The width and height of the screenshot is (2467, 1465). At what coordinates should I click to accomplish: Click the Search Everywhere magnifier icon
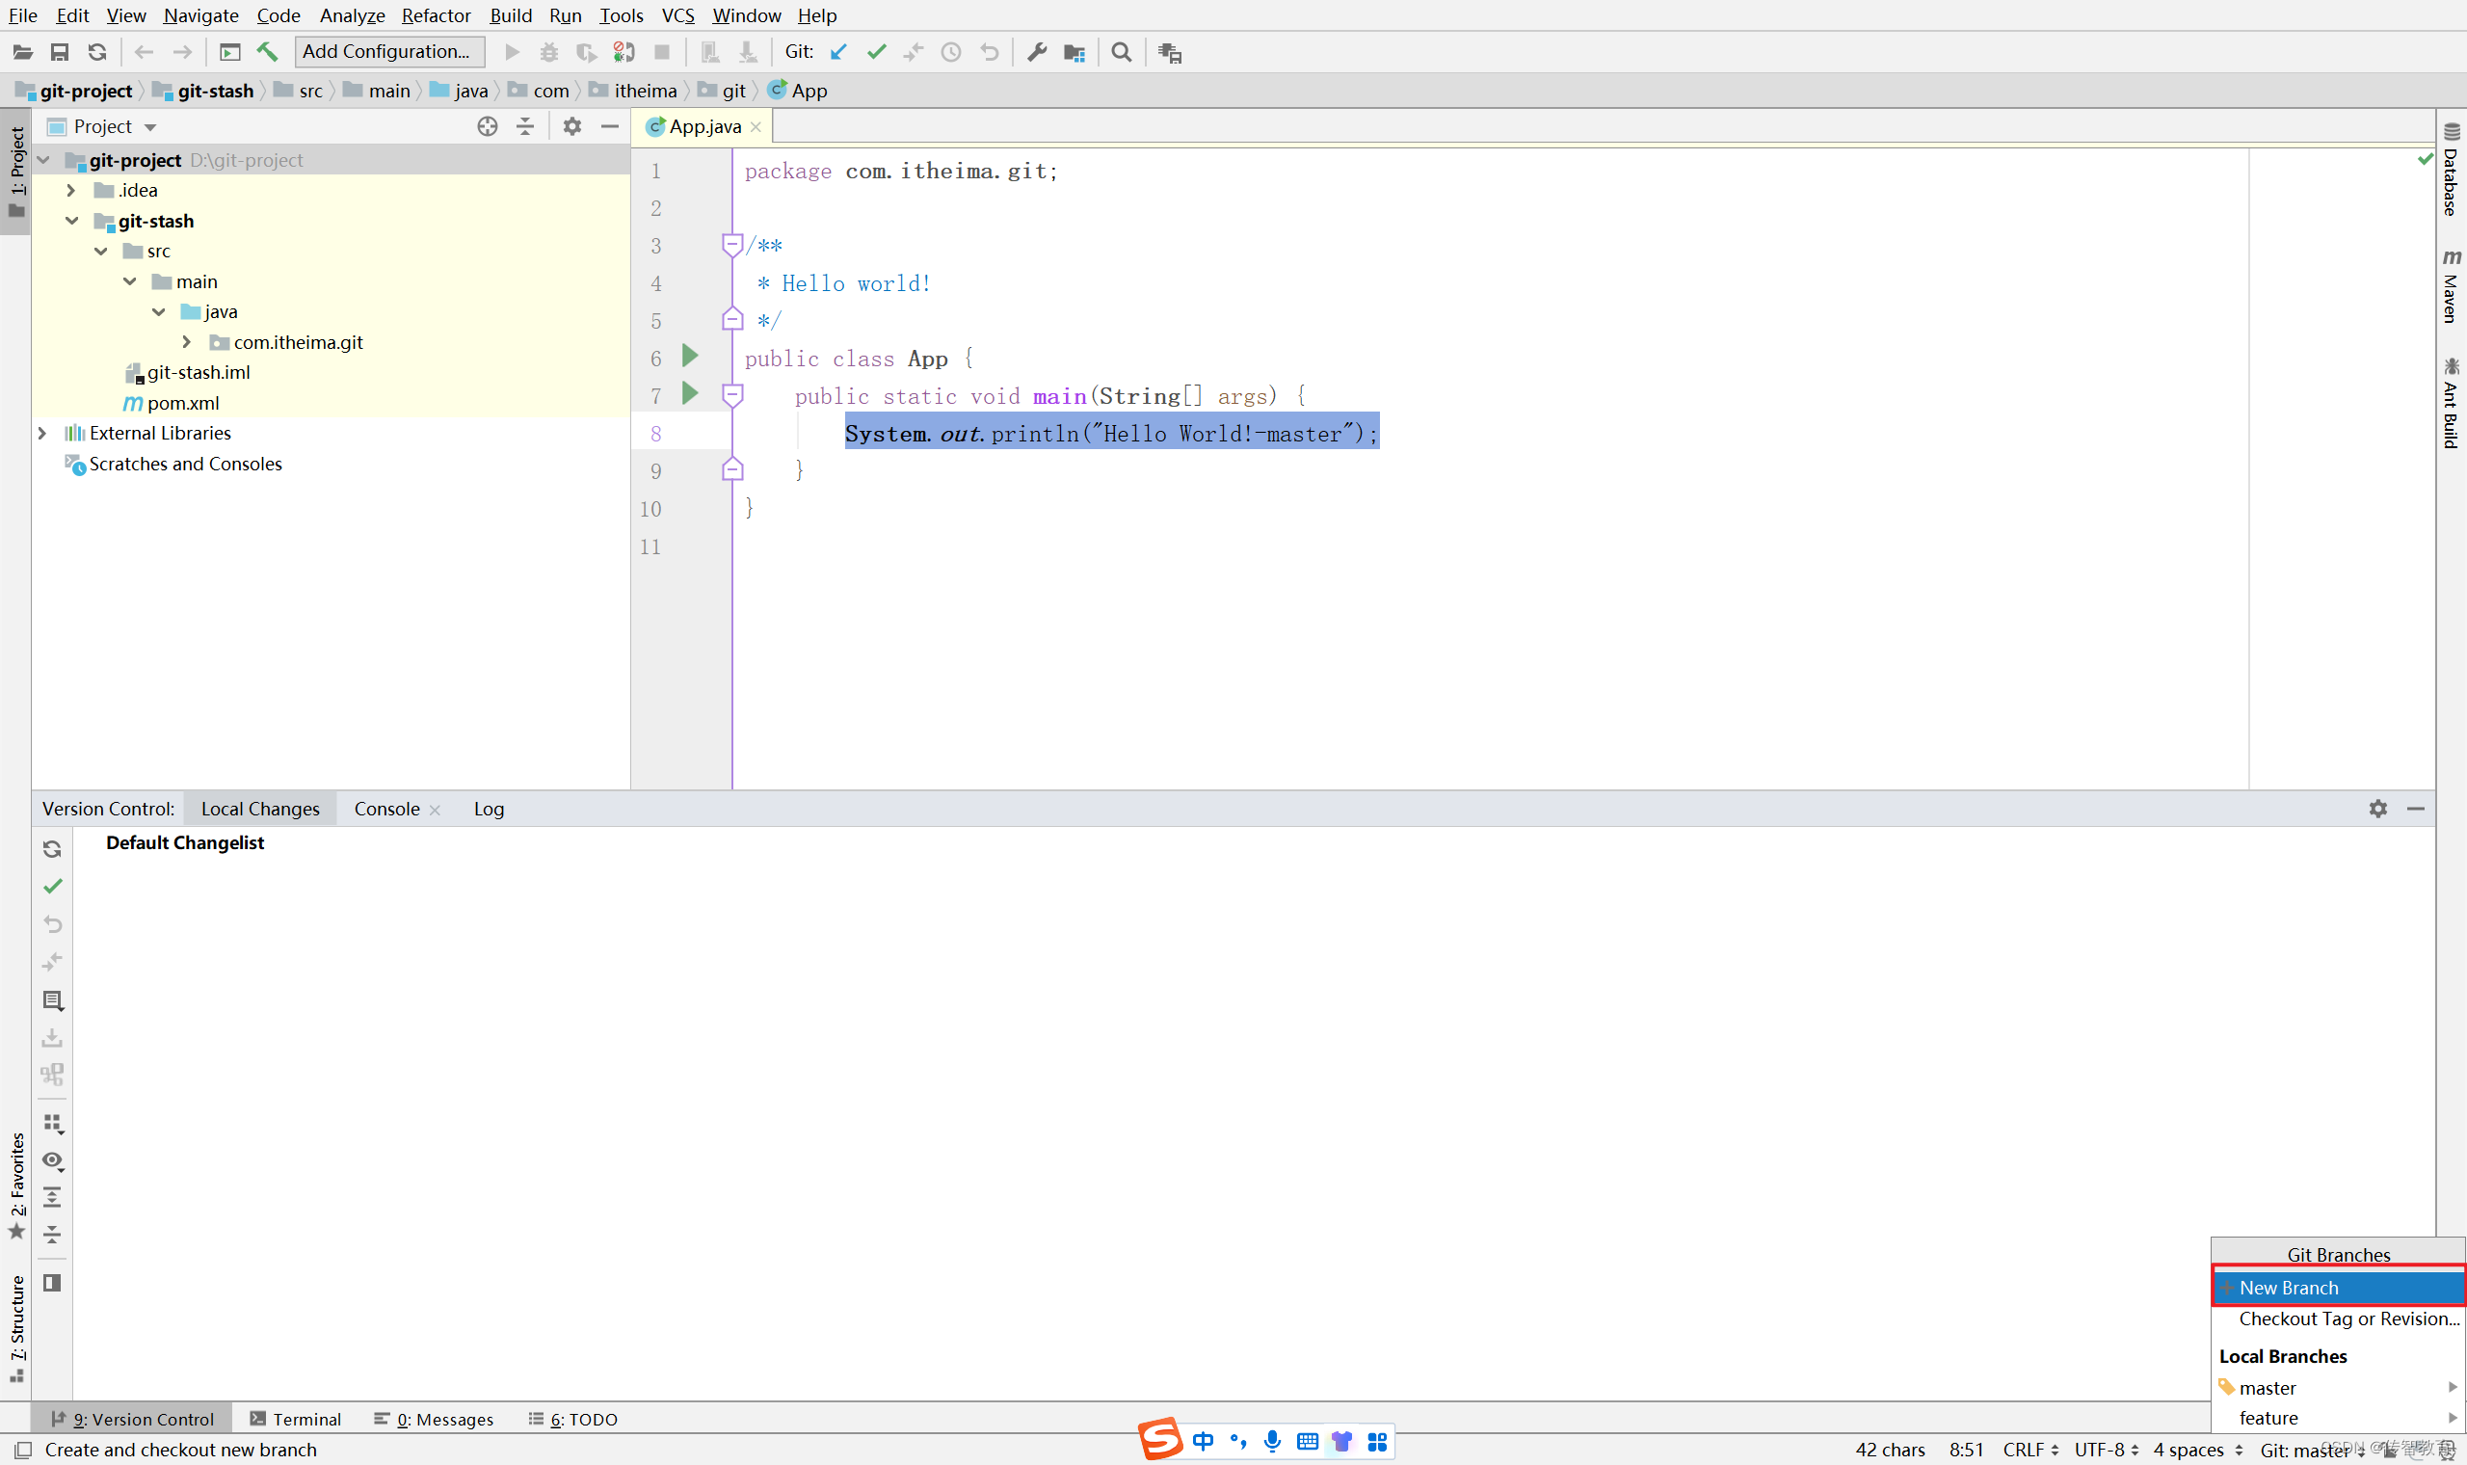tap(1121, 52)
